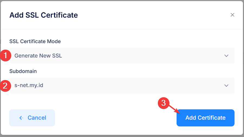
Task: Click the Cancel button
Action: coord(32,118)
